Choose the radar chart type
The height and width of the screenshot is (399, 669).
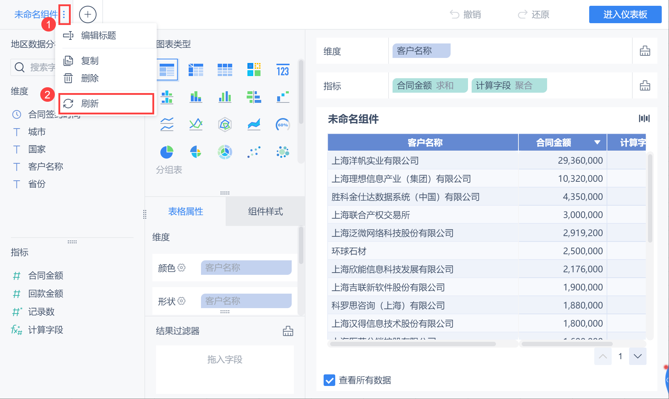(x=225, y=125)
